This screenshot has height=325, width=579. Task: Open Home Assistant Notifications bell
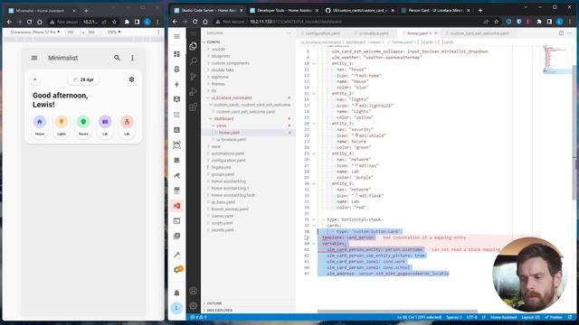click(x=177, y=292)
